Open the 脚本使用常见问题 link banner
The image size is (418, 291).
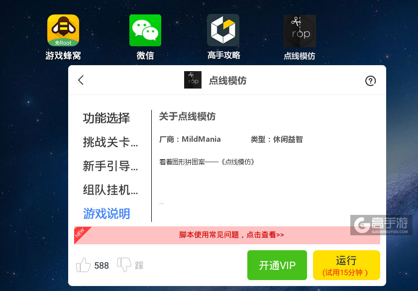(227, 235)
